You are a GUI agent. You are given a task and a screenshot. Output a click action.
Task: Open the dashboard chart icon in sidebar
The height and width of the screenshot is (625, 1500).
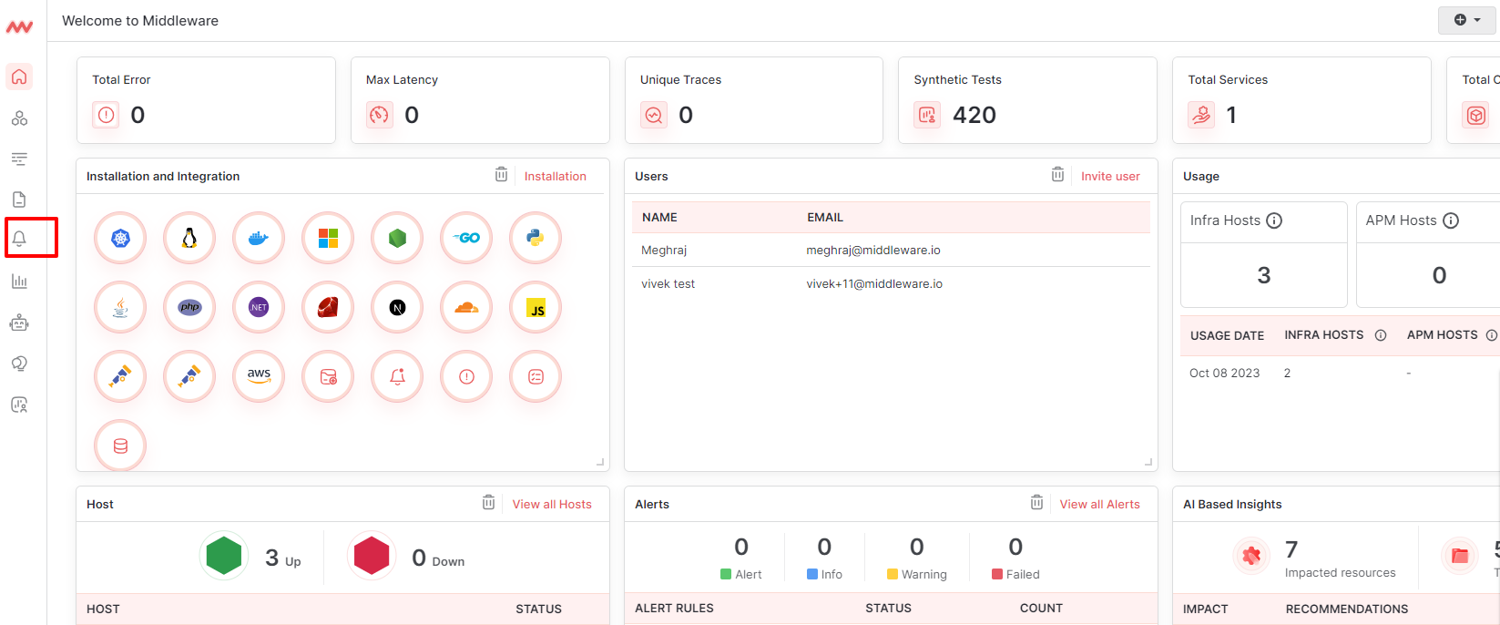[19, 282]
